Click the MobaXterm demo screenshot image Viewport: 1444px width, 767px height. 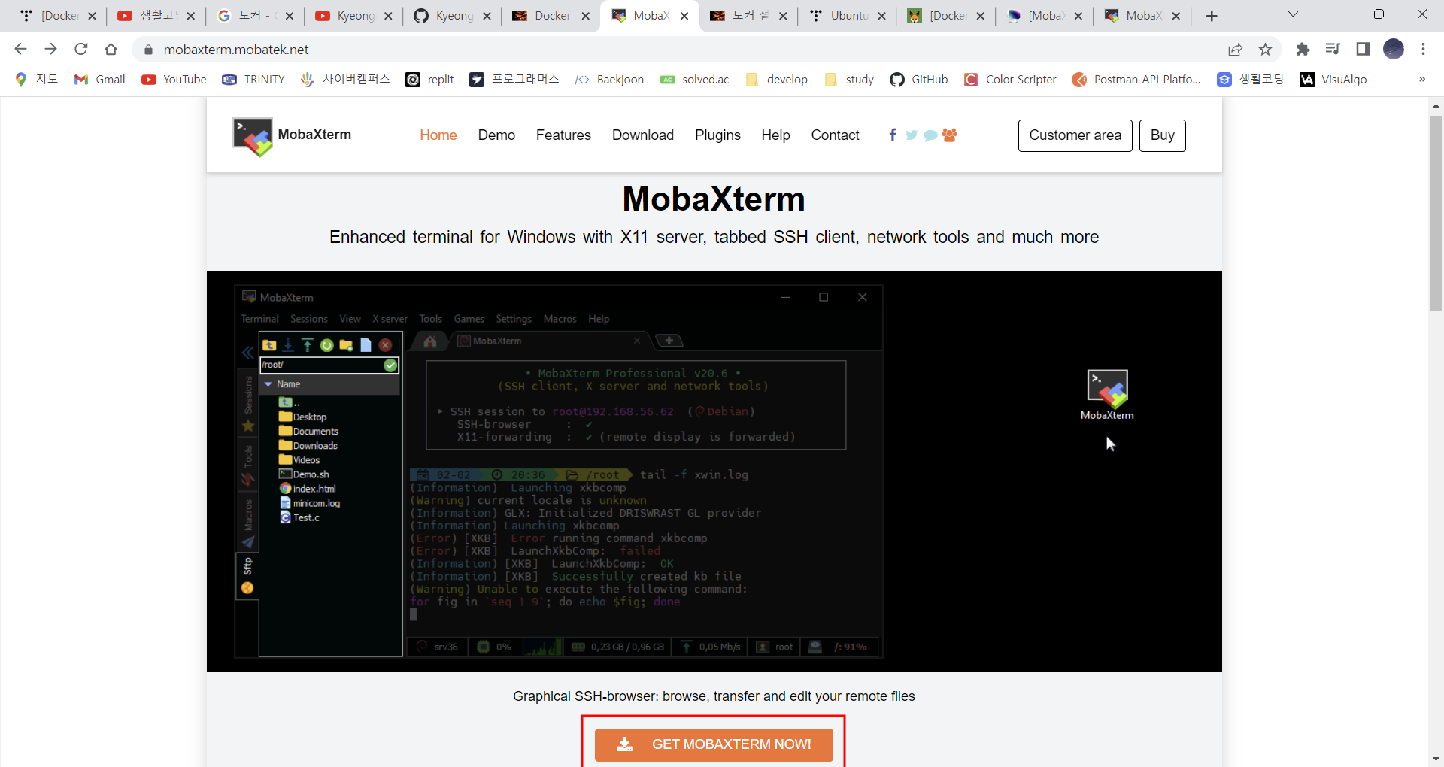tap(714, 471)
